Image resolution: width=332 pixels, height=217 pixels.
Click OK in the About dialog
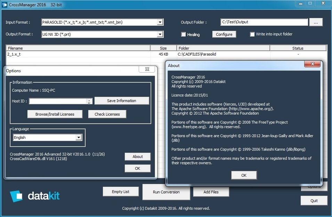tap(244, 175)
